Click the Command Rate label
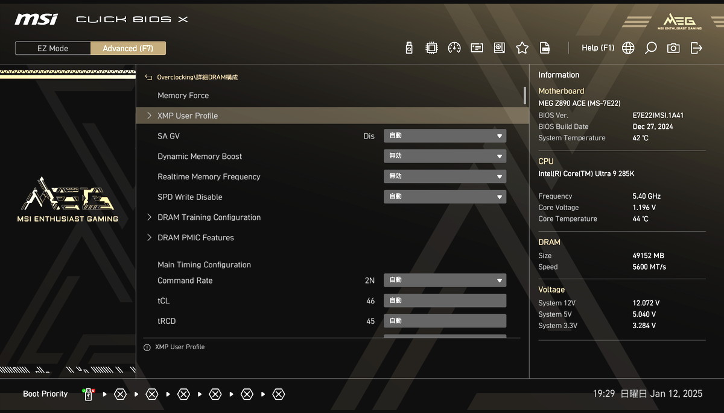724x413 pixels. point(185,281)
